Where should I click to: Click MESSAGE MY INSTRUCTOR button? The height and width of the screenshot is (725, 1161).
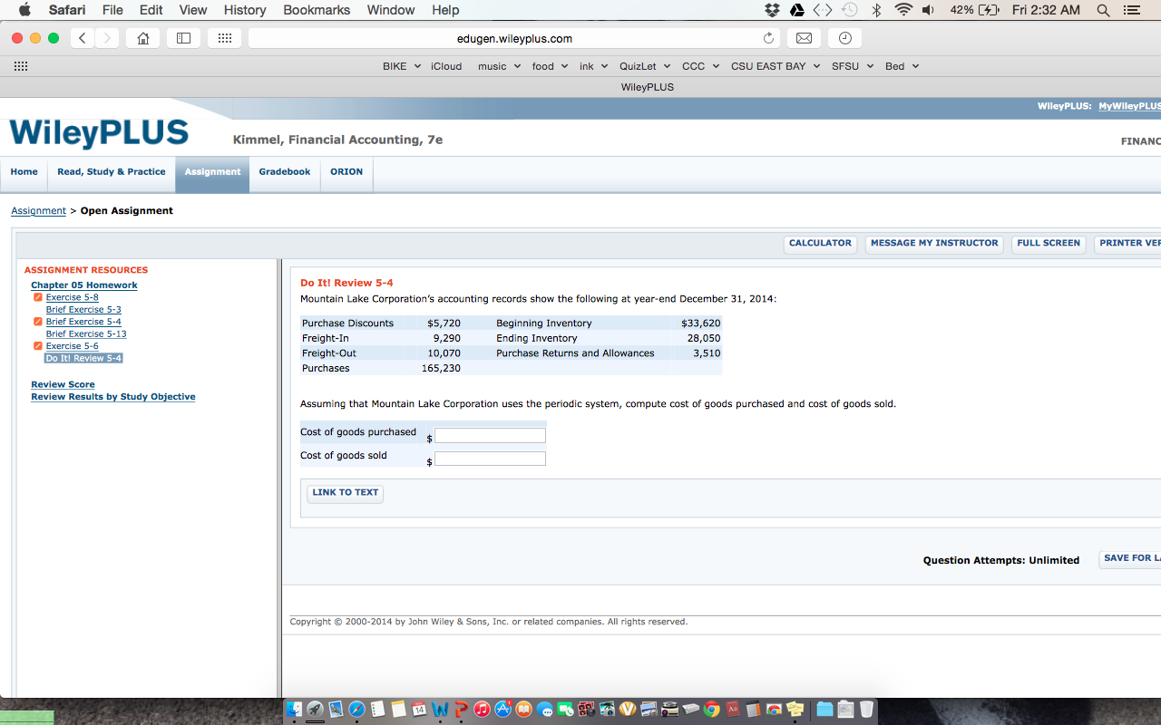934,244
